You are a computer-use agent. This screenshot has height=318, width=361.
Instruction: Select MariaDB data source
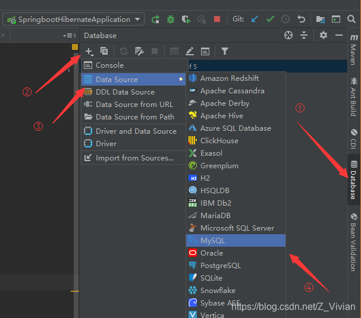(x=236, y=216)
